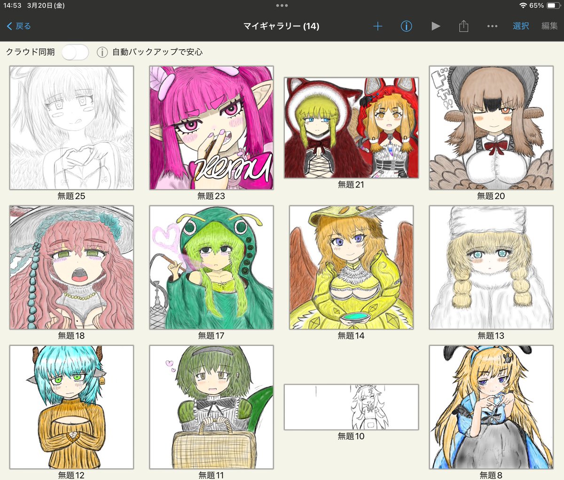Viewport: 564px width, 480px height.
Task: Open the gallery info icon in toolbar
Action: 406,26
